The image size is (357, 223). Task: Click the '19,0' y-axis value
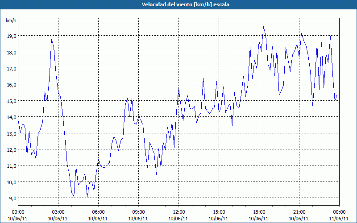11,36
